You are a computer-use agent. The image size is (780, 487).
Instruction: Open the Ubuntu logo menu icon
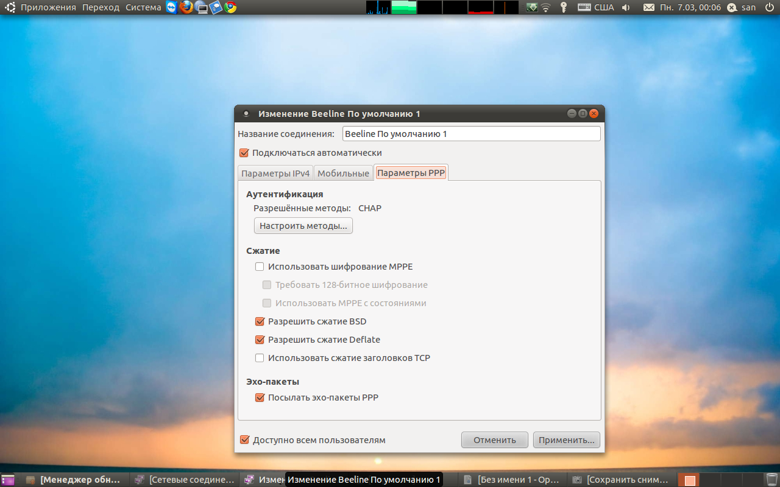coord(10,7)
